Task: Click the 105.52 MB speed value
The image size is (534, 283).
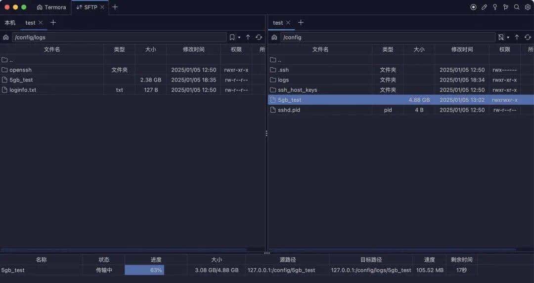Action: (430, 270)
